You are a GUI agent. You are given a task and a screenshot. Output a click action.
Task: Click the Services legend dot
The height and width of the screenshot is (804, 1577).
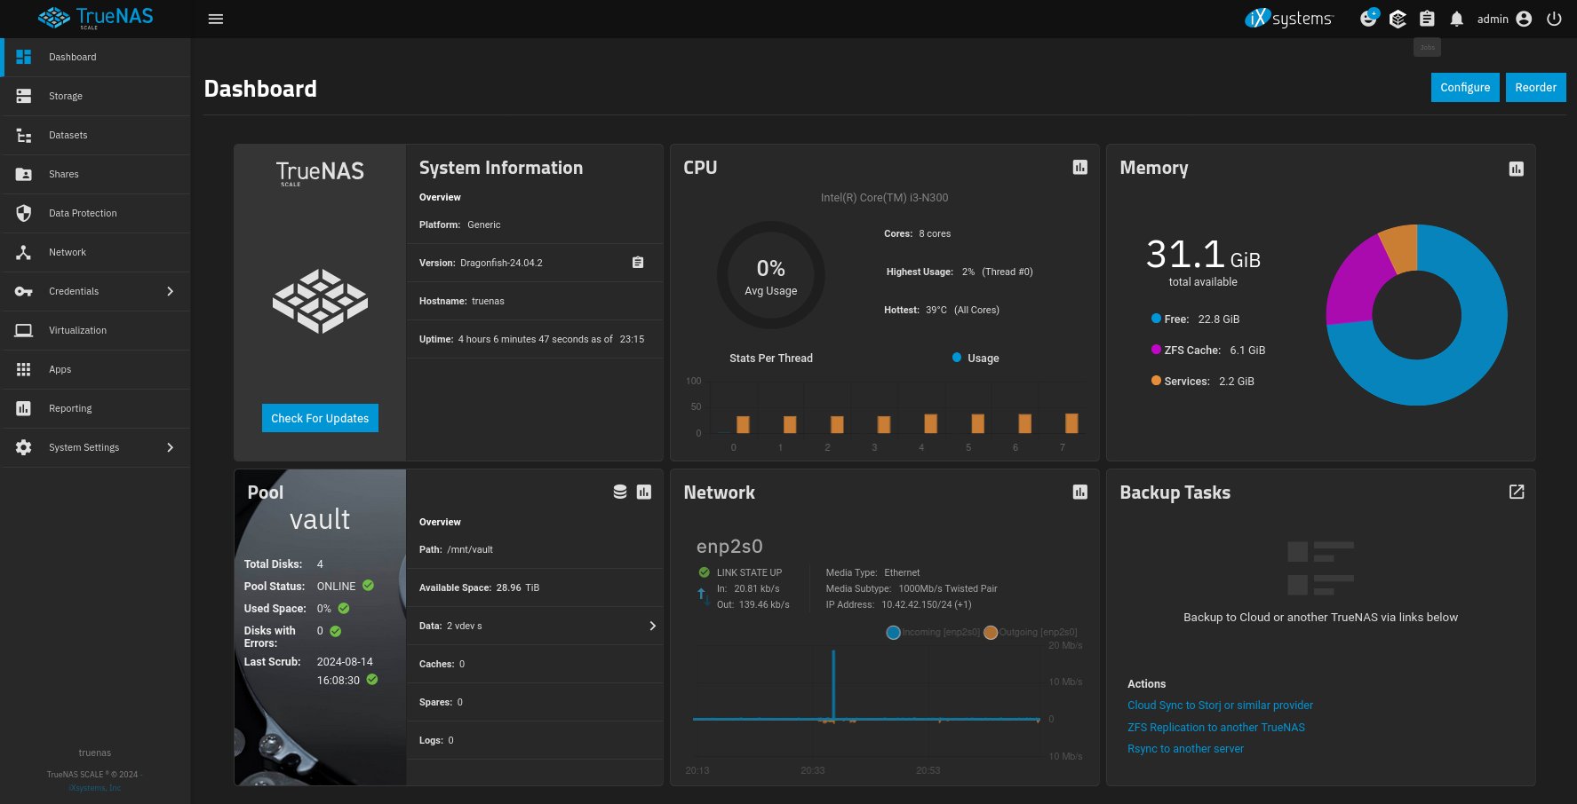tap(1156, 380)
